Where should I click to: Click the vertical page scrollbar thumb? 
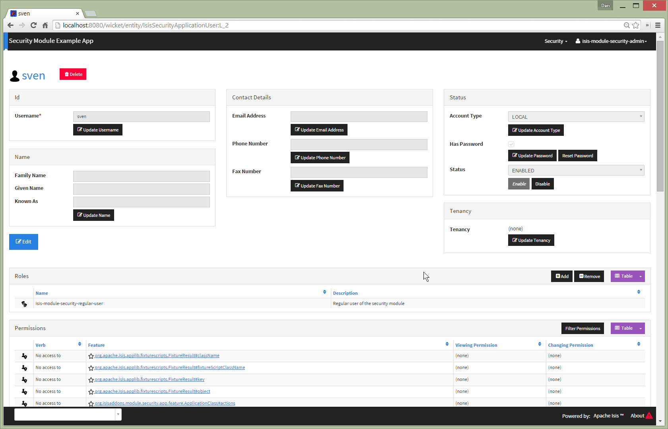point(660,116)
